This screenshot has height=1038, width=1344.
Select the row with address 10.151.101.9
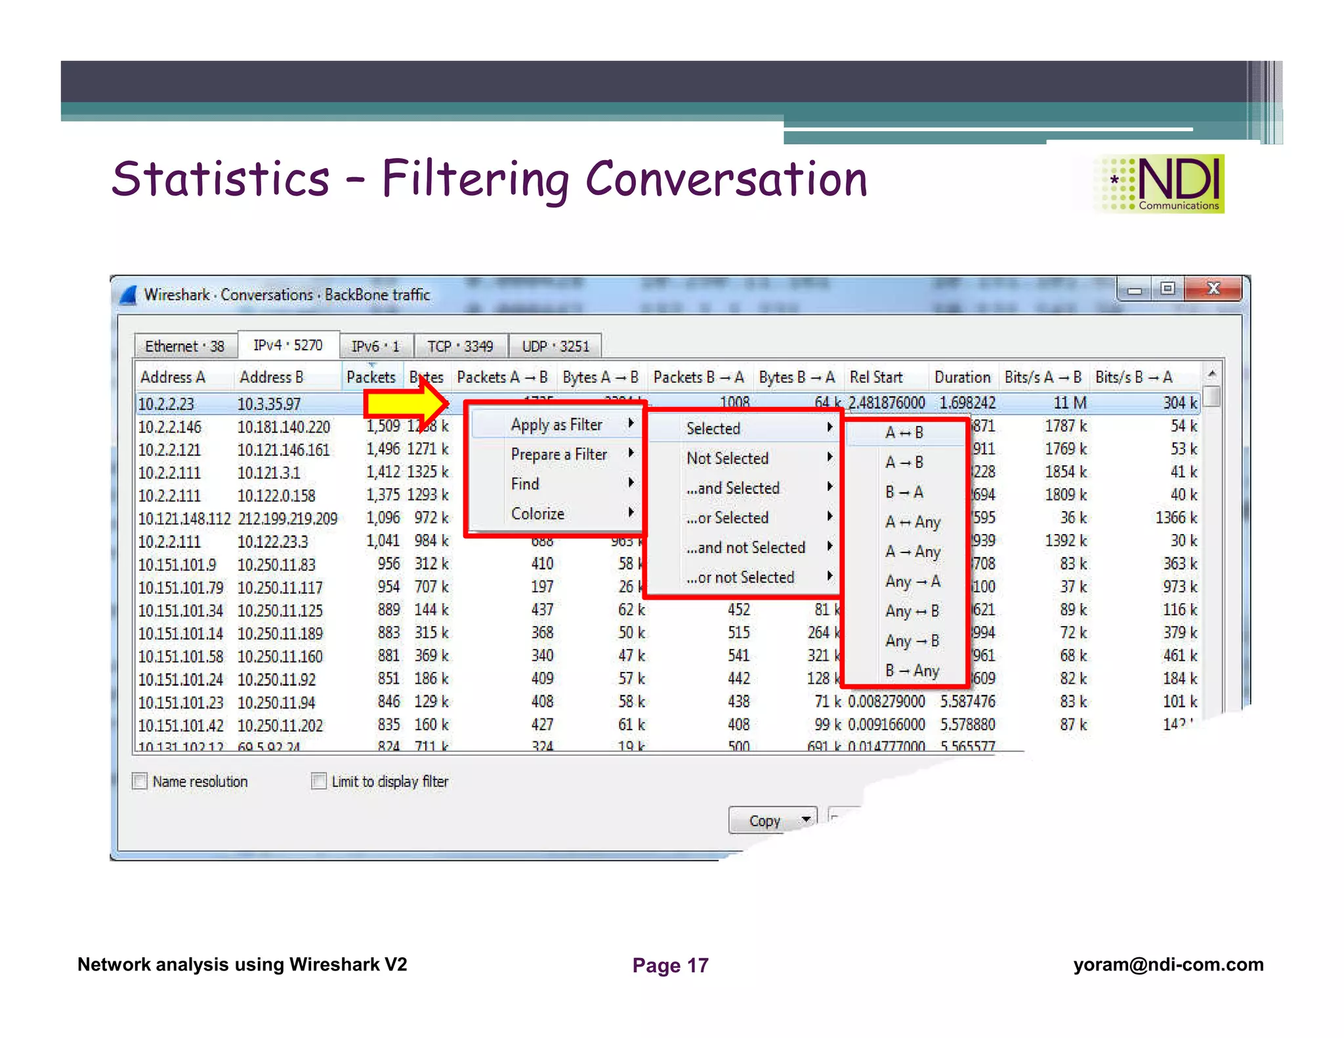coord(668,564)
